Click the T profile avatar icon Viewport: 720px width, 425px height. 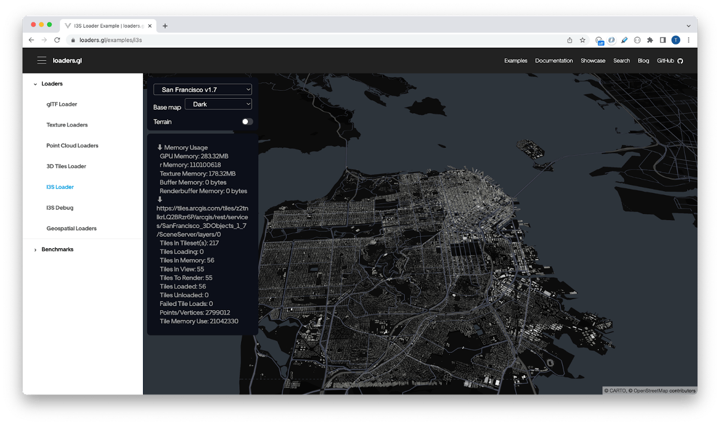click(676, 40)
